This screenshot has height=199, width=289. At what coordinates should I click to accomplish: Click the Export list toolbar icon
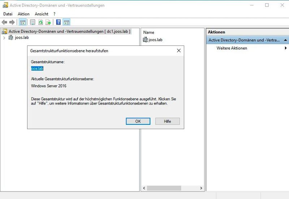click(x=48, y=22)
